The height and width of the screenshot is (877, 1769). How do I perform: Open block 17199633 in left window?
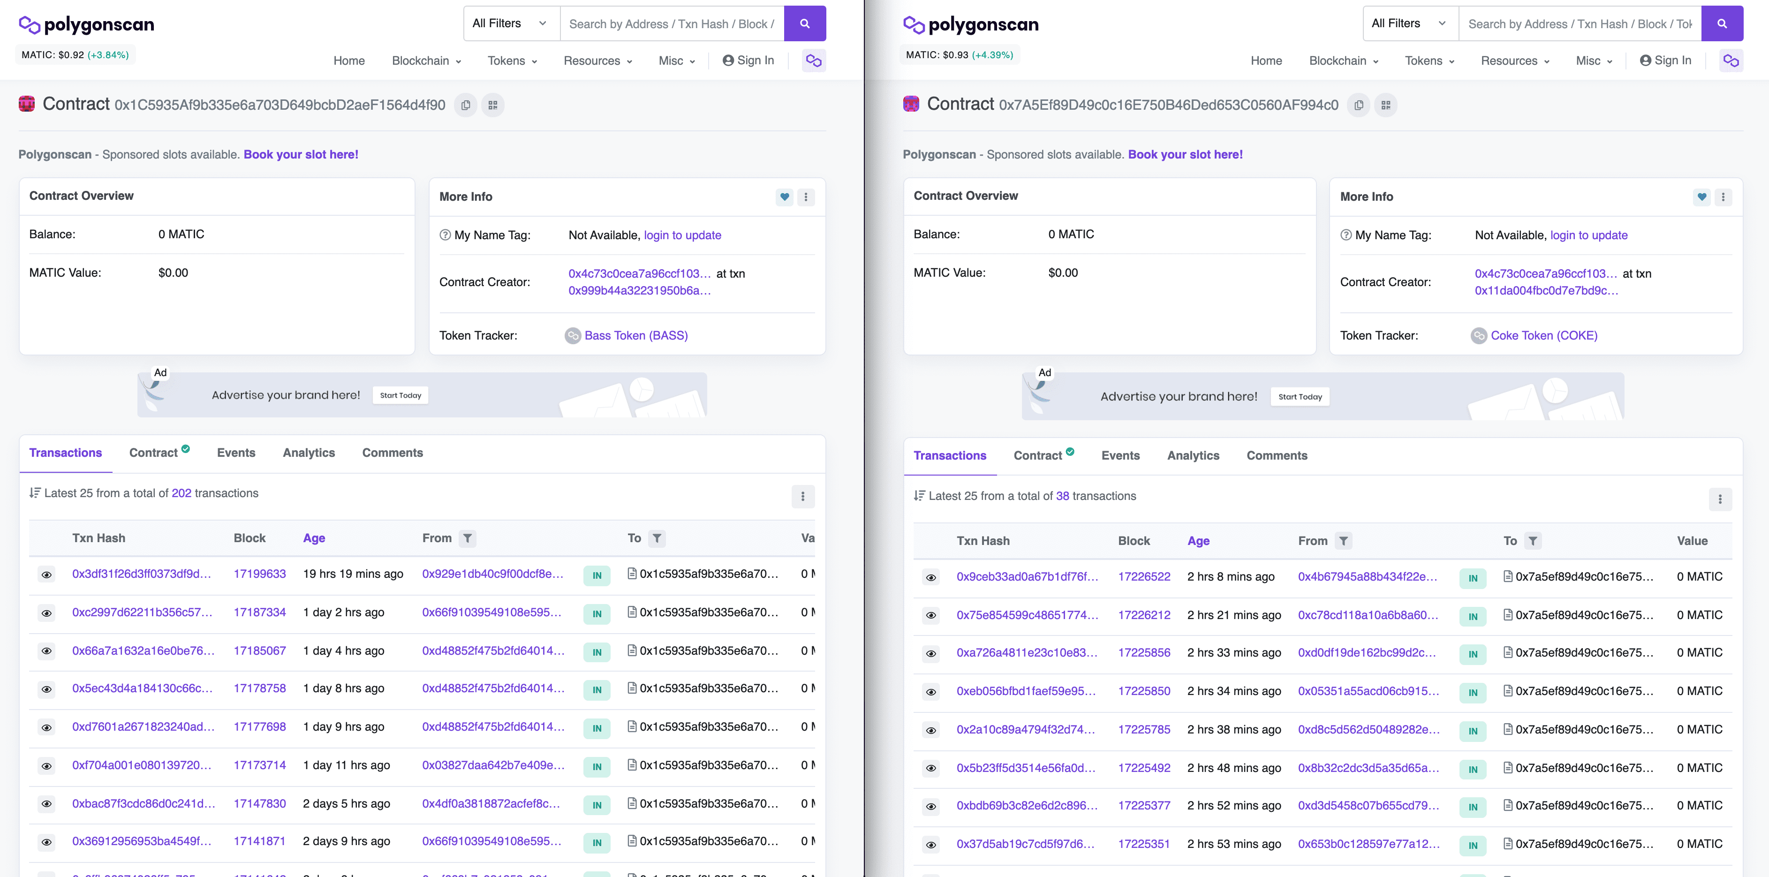tap(260, 574)
